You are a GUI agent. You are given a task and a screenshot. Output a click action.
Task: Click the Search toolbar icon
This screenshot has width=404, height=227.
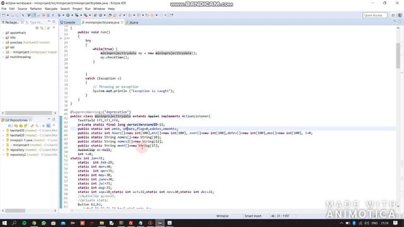click(x=120, y=15)
